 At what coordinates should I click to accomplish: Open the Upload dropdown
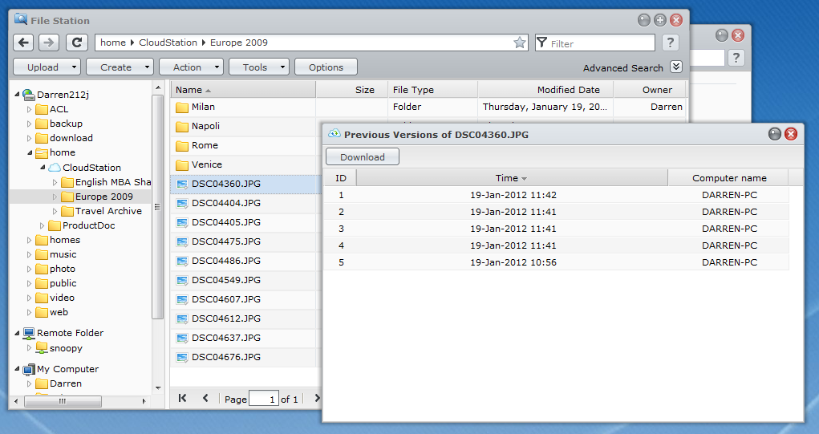[x=47, y=67]
